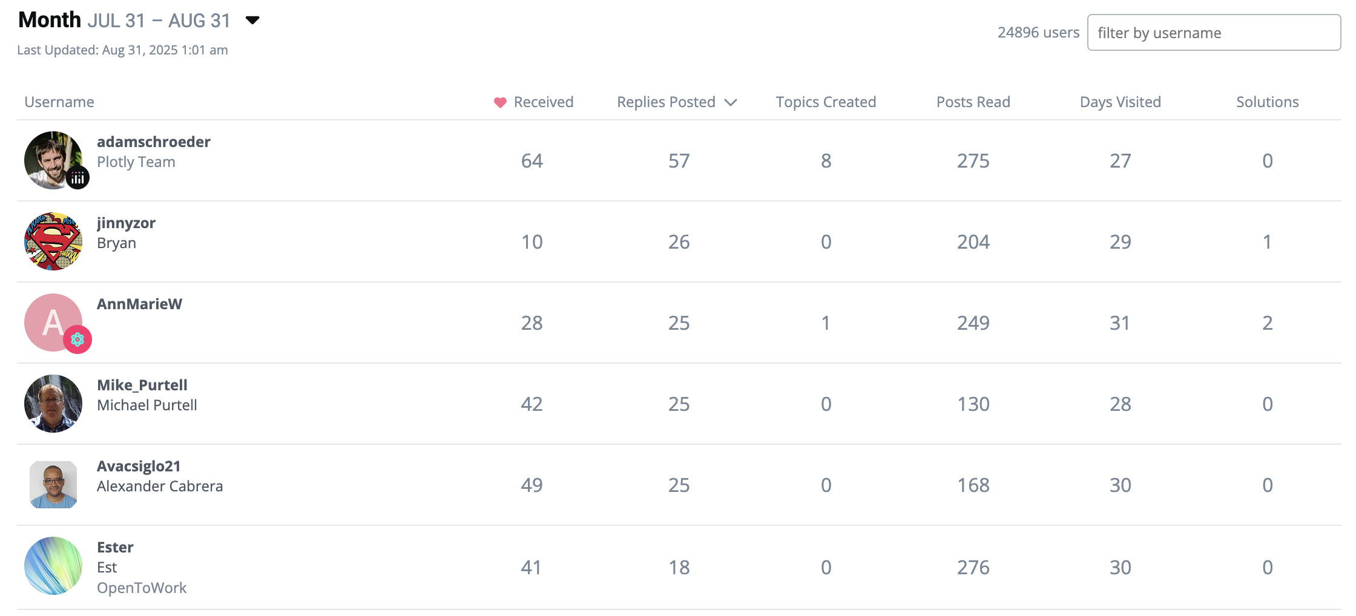The image size is (1356, 616).
Task: Open the Avacsiglo21 username link
Action: [x=139, y=466]
